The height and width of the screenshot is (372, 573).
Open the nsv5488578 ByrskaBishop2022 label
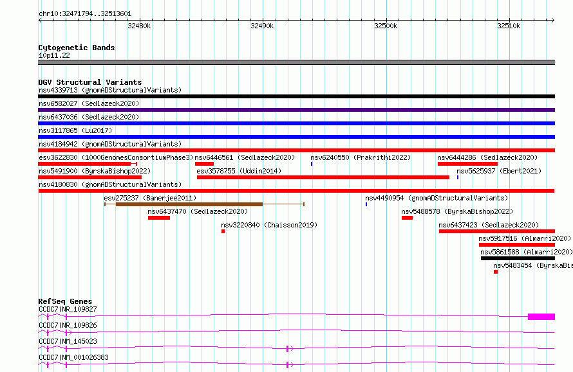pyautogui.click(x=457, y=211)
